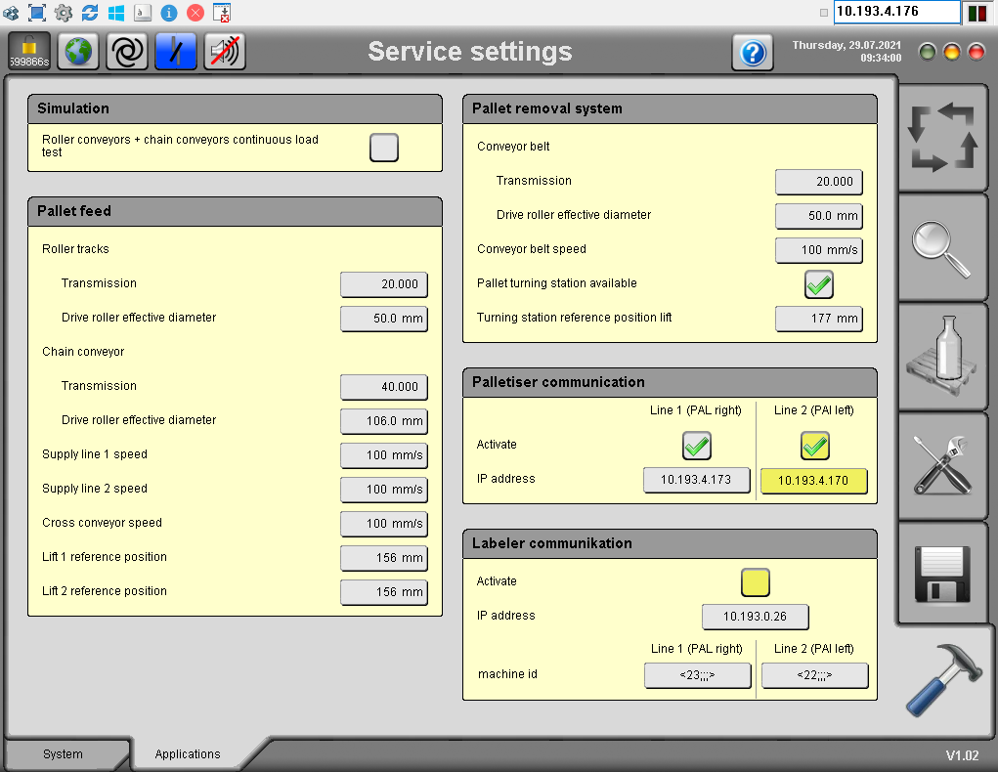998x772 pixels.
Task: Open help with the question mark icon
Action: [752, 53]
